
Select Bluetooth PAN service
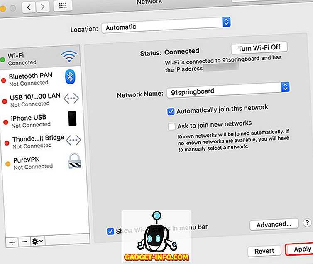pos(40,79)
